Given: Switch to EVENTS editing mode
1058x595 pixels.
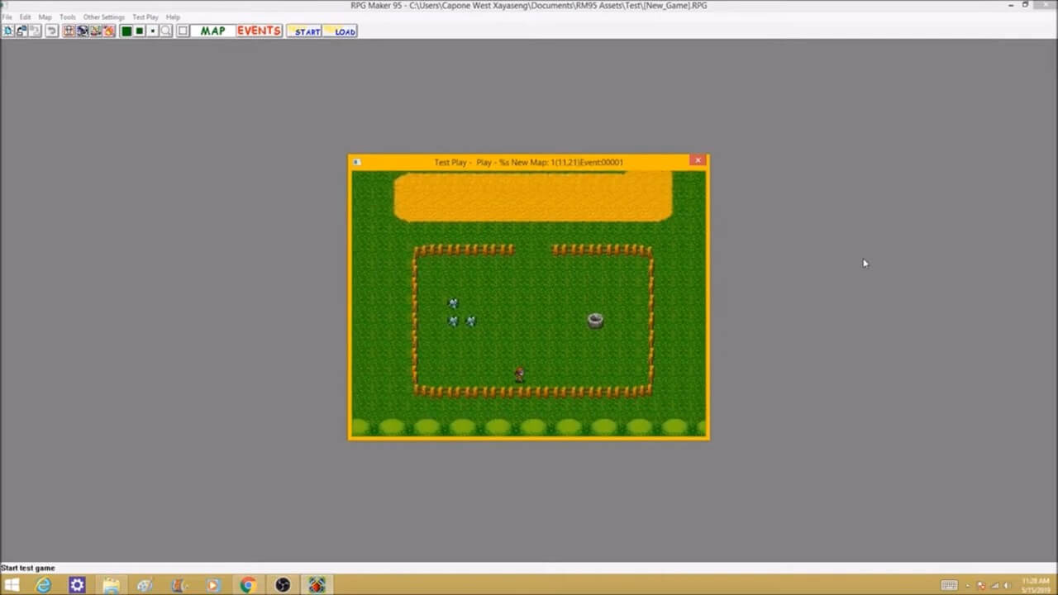Looking at the screenshot, I should point(259,31).
